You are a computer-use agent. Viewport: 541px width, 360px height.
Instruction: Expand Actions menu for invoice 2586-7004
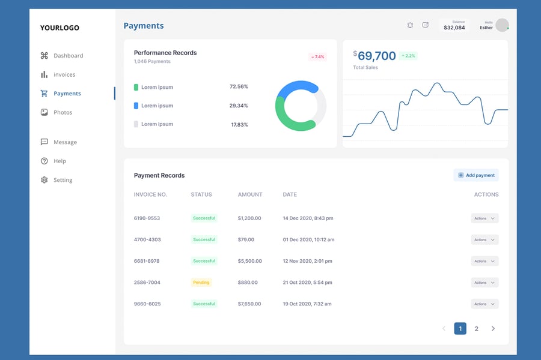(484, 283)
